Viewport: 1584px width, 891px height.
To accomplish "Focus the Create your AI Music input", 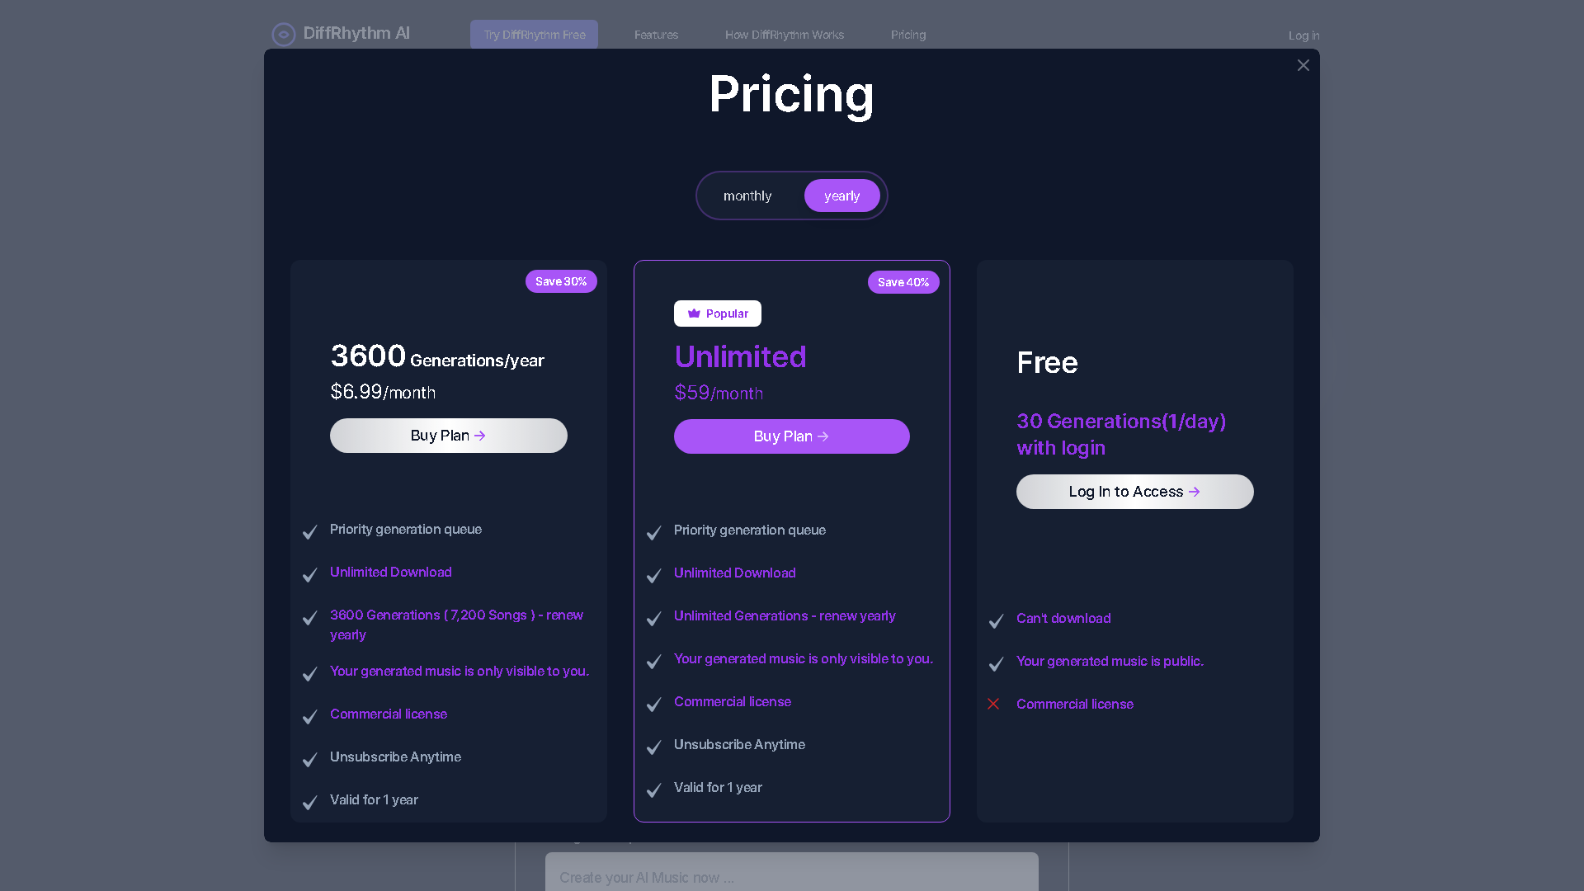I will point(791,877).
